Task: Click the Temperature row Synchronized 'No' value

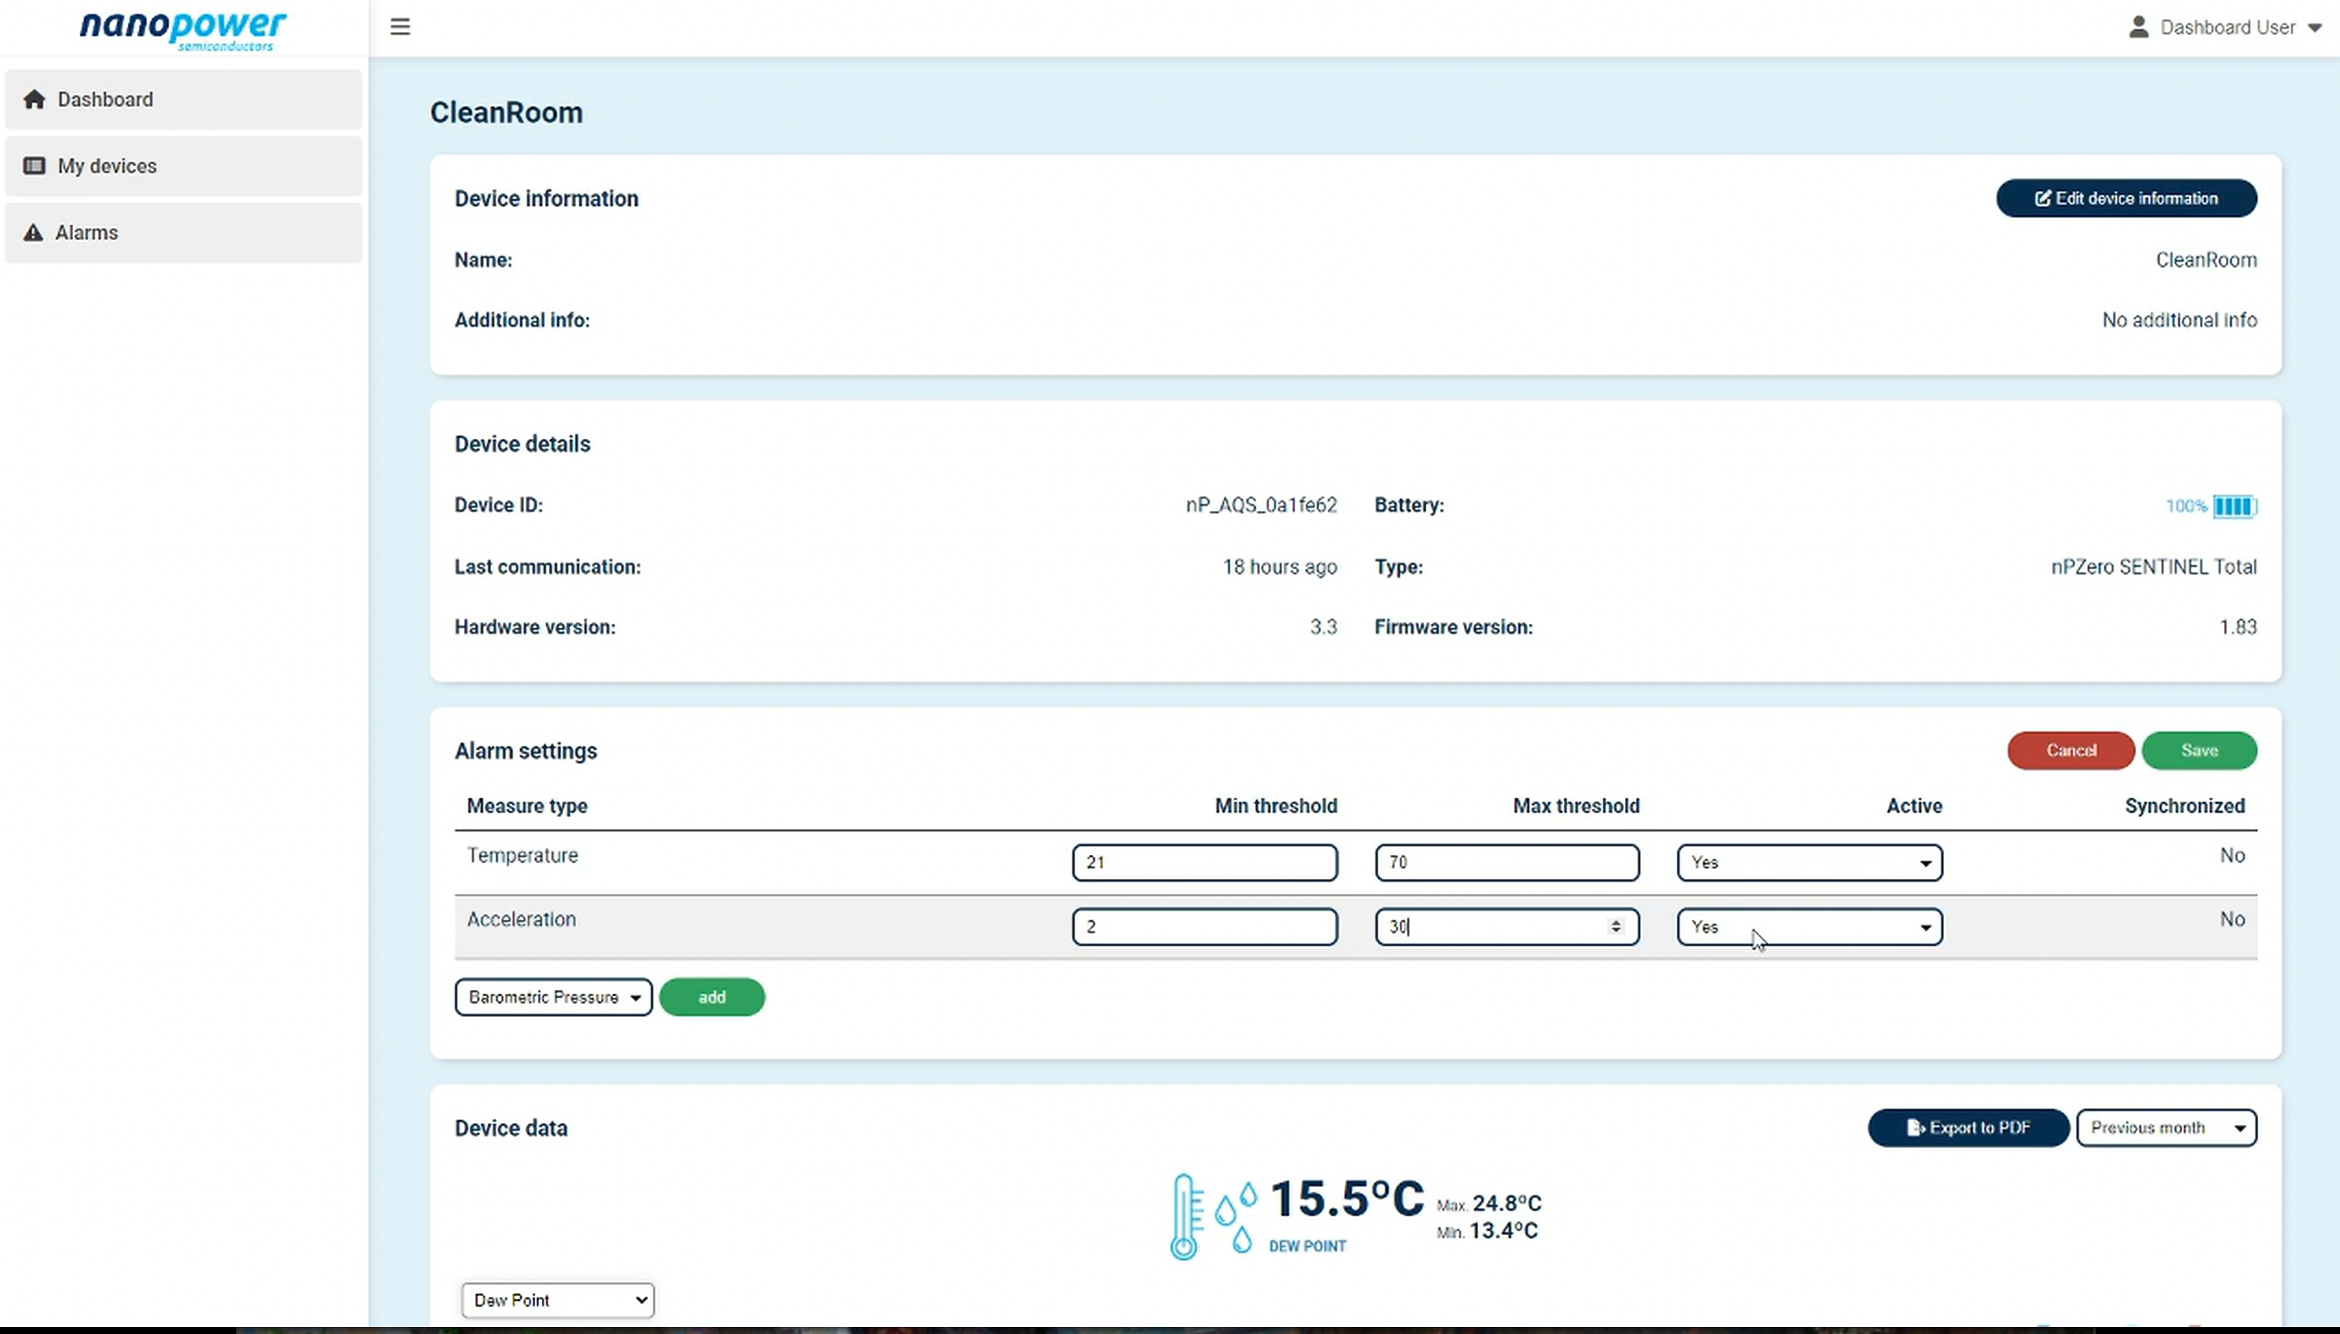Action: pyautogui.click(x=2232, y=855)
